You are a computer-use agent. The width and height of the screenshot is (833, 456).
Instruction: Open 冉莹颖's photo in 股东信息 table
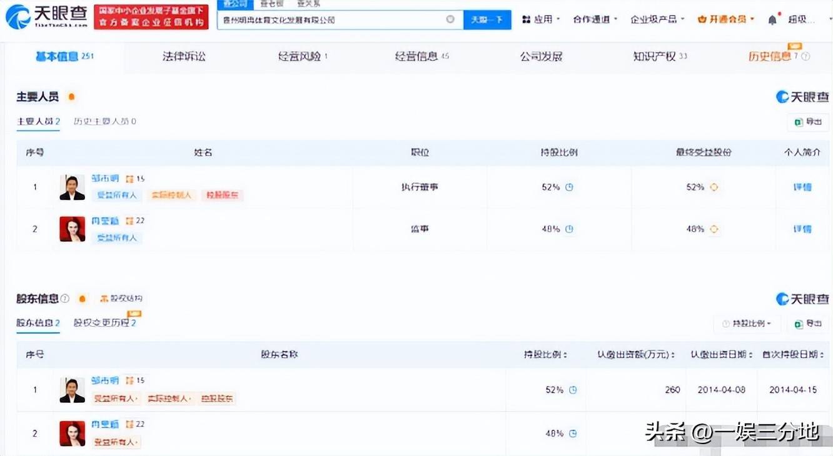[x=72, y=434]
